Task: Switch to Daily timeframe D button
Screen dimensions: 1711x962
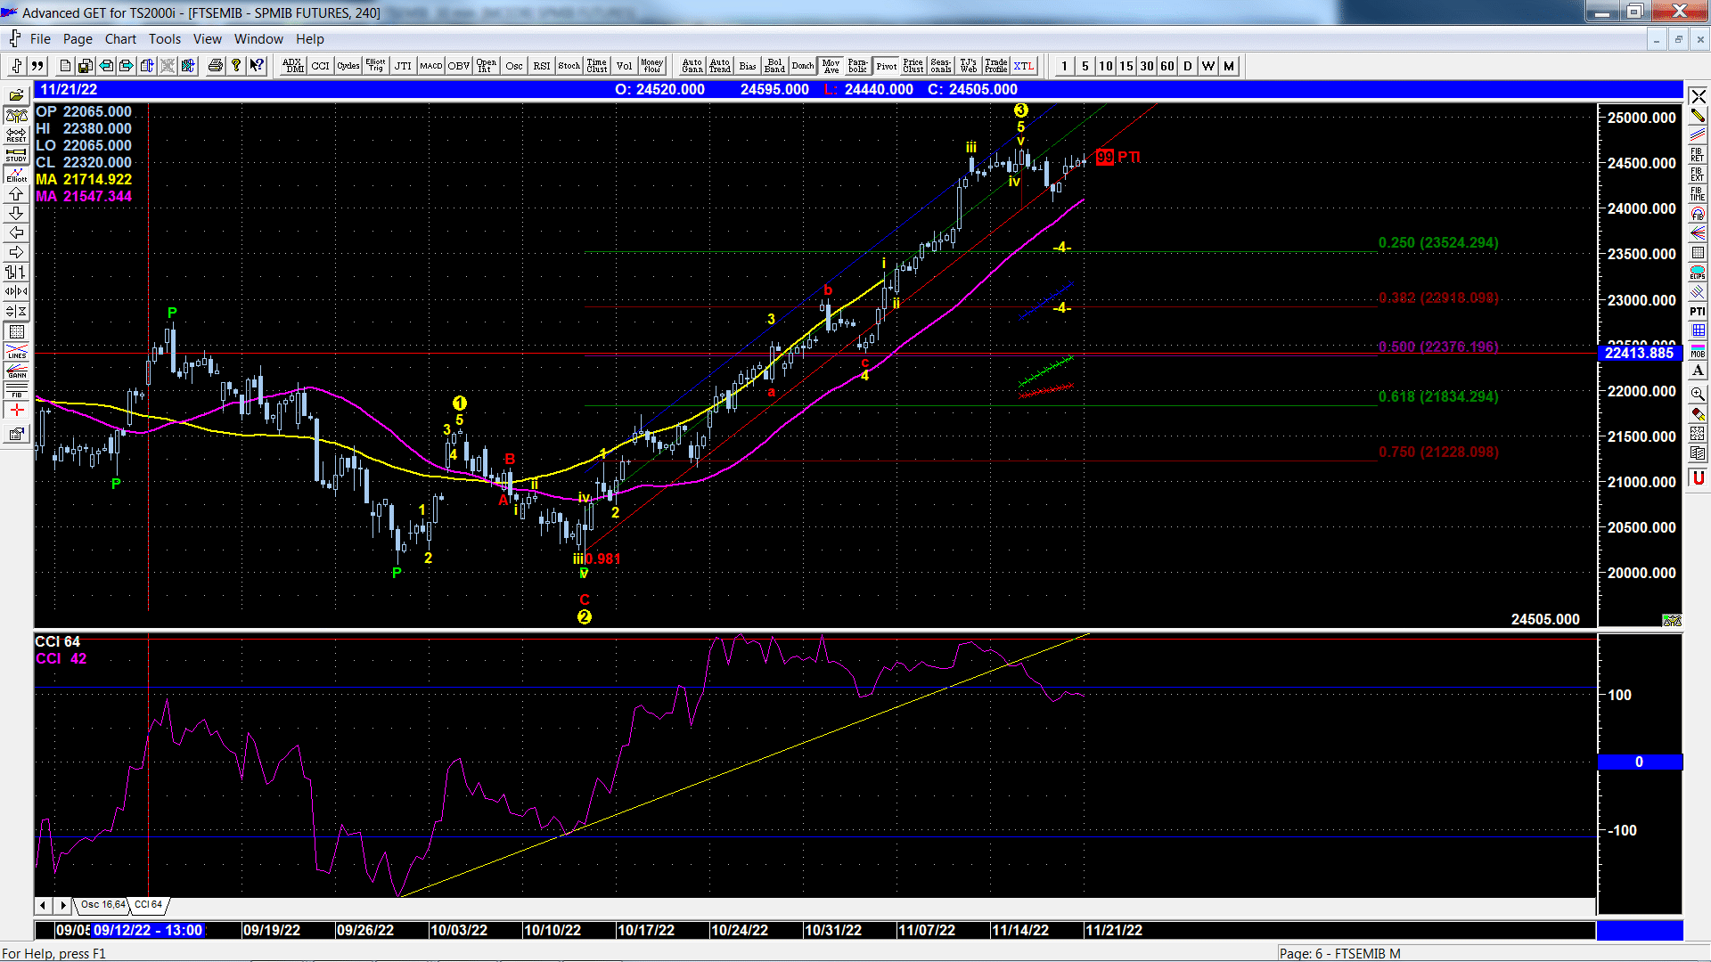Action: tap(1188, 66)
